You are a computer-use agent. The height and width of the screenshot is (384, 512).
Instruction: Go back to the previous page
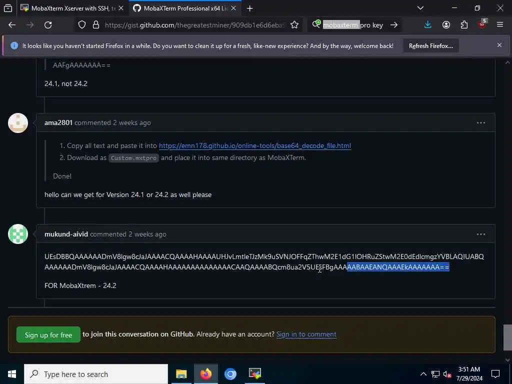click(12, 25)
